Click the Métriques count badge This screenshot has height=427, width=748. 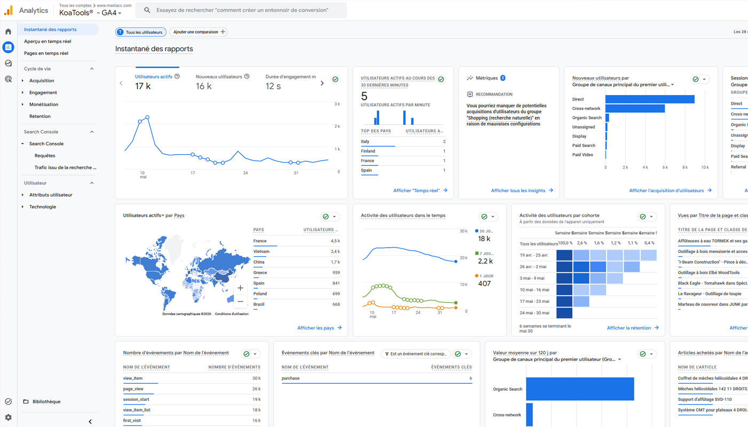click(x=503, y=78)
